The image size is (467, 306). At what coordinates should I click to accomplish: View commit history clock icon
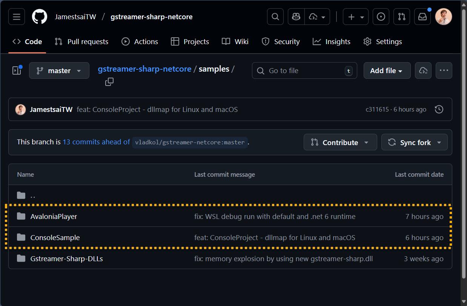tap(439, 110)
